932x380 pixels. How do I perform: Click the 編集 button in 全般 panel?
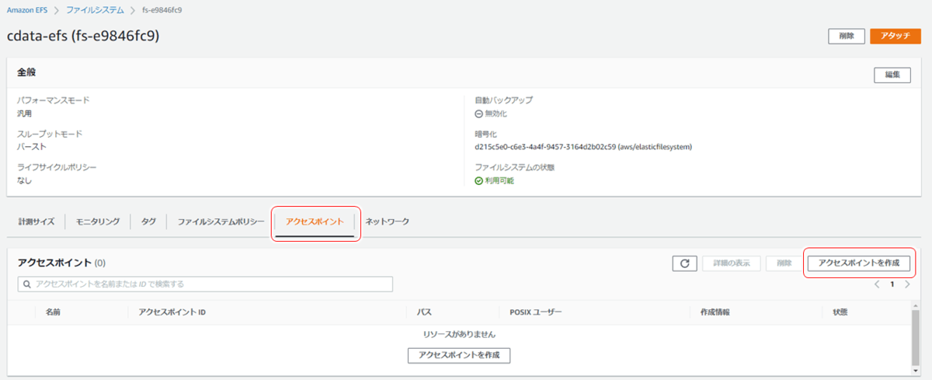[892, 75]
